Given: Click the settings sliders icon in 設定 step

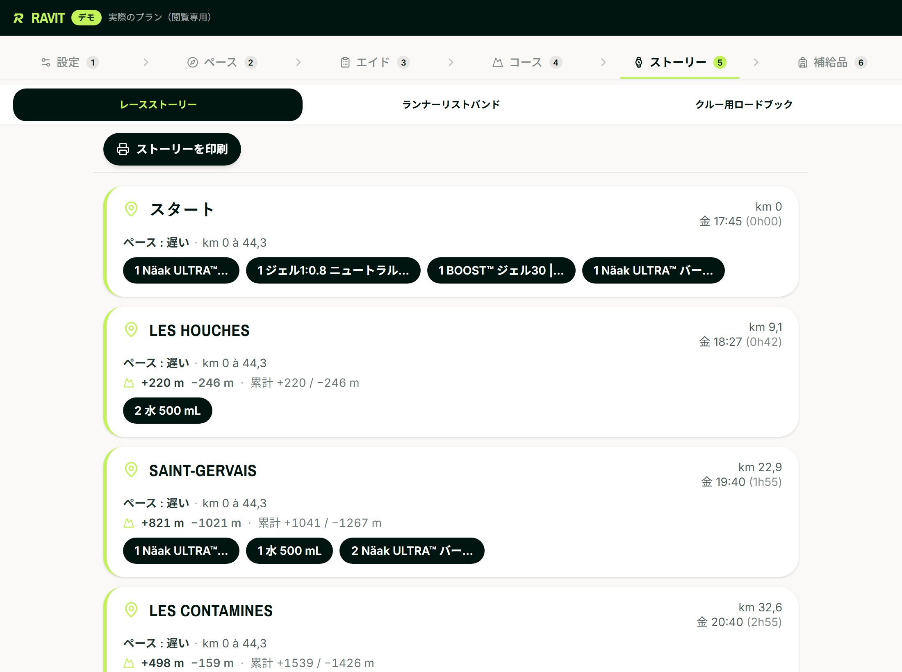Looking at the screenshot, I should coord(46,62).
